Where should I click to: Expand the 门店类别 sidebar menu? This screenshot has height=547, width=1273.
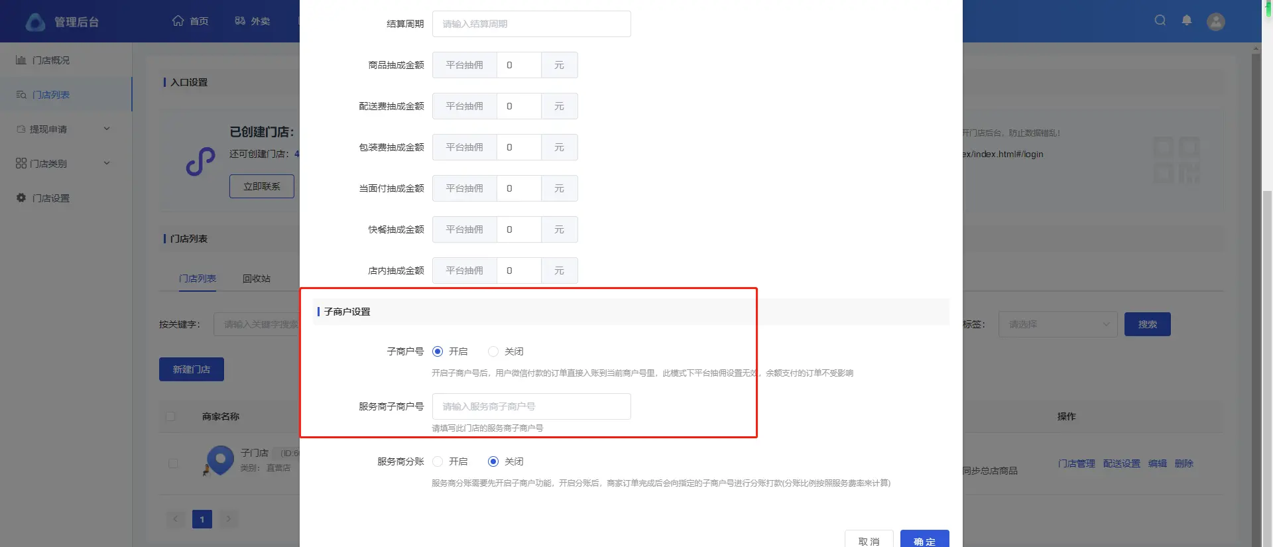pyautogui.click(x=66, y=164)
